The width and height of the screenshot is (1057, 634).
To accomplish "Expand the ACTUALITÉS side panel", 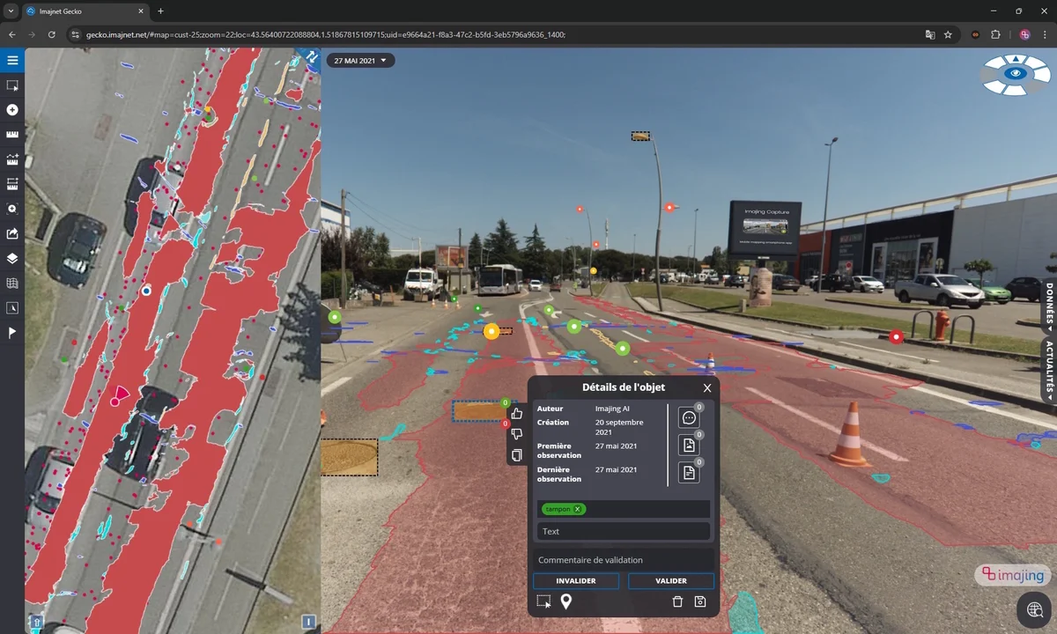I will 1050,371.
